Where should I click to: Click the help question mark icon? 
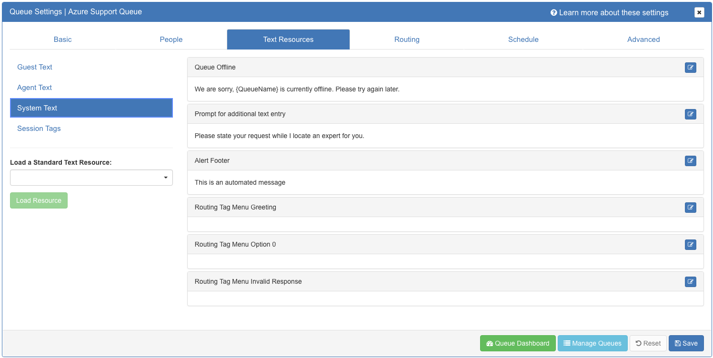554,13
